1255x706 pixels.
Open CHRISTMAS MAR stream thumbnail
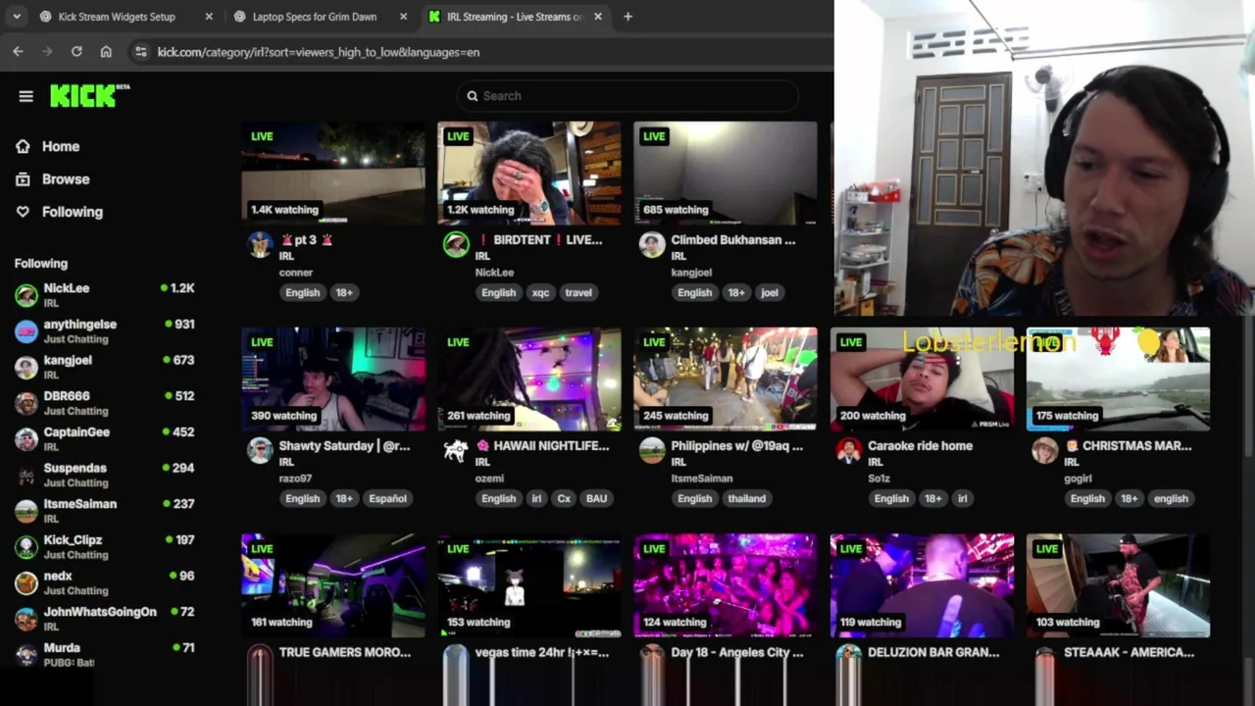click(1118, 378)
